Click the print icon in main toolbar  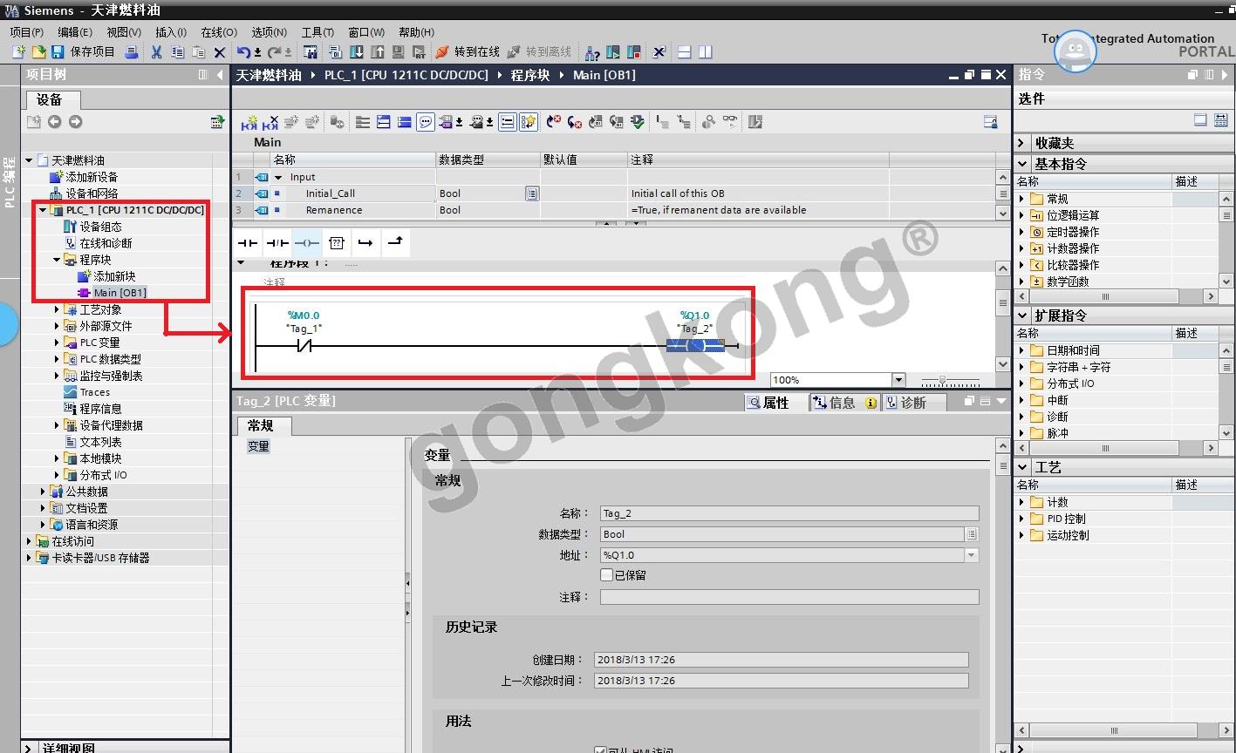pos(132,52)
